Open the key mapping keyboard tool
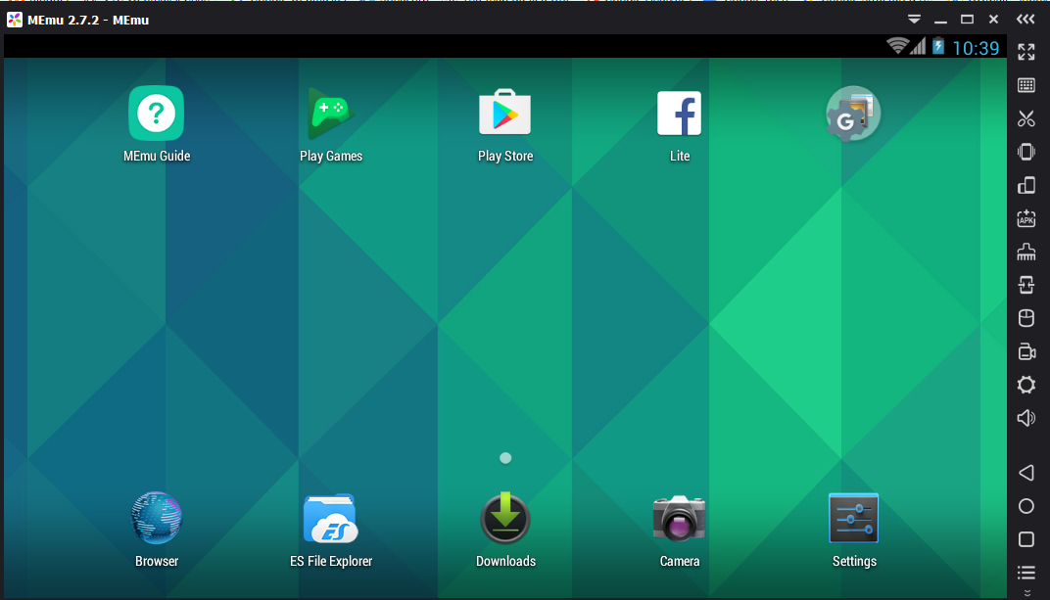This screenshot has width=1050, height=600. [1026, 85]
